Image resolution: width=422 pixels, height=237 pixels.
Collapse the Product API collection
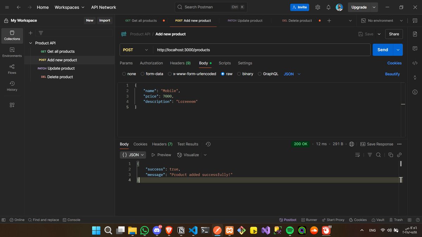click(31, 43)
